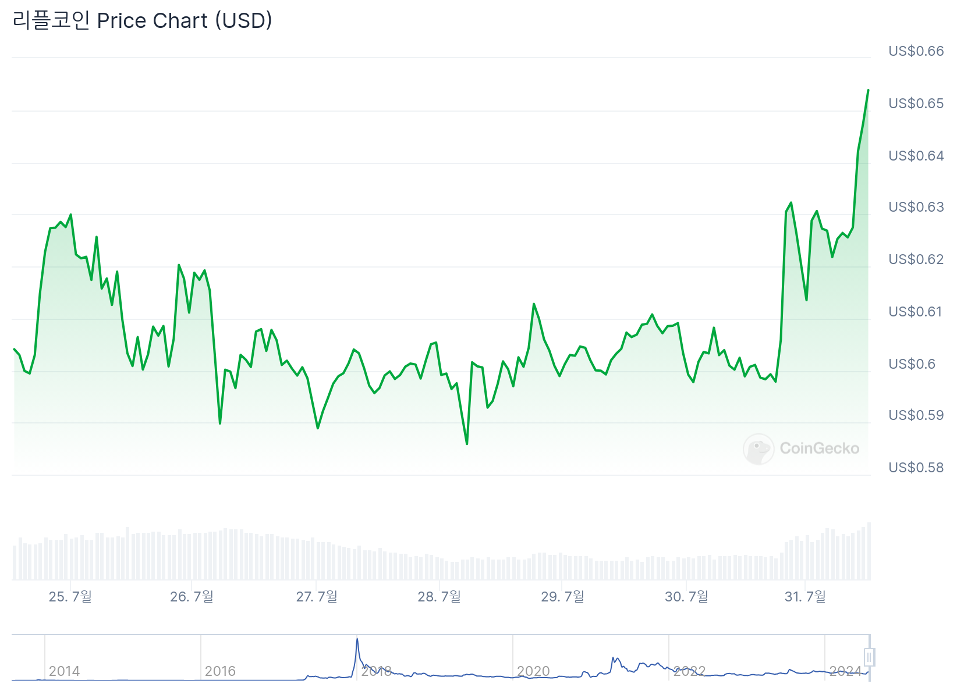
Task: Grab the navigator range handle at right edge
Action: (x=869, y=657)
